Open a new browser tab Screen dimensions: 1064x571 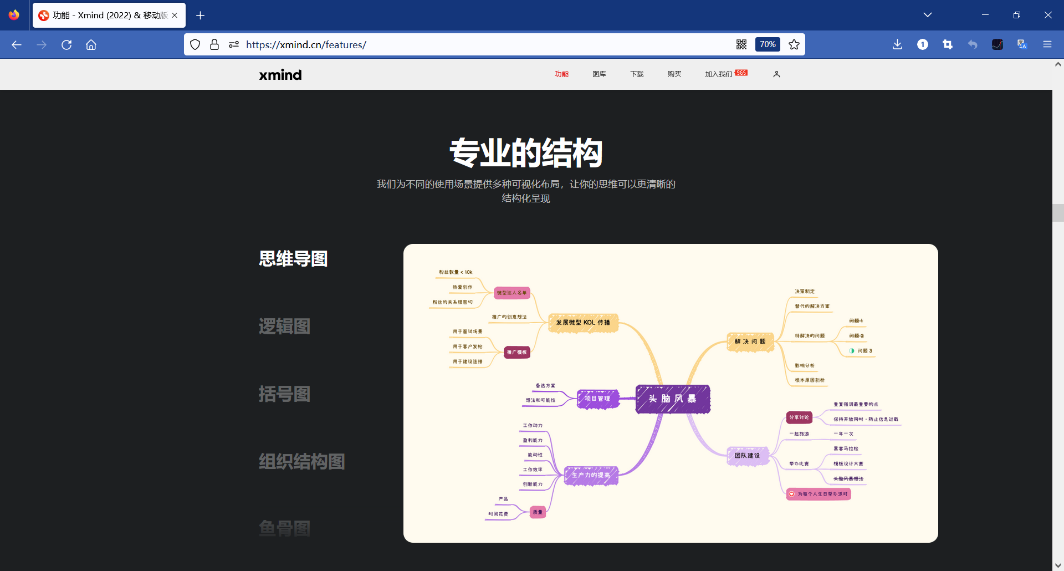pyautogui.click(x=201, y=15)
